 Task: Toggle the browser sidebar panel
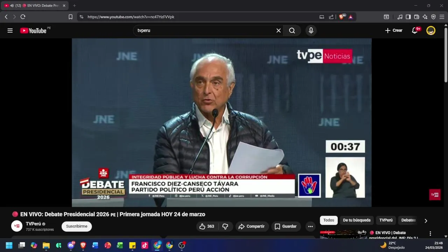tap(408, 17)
